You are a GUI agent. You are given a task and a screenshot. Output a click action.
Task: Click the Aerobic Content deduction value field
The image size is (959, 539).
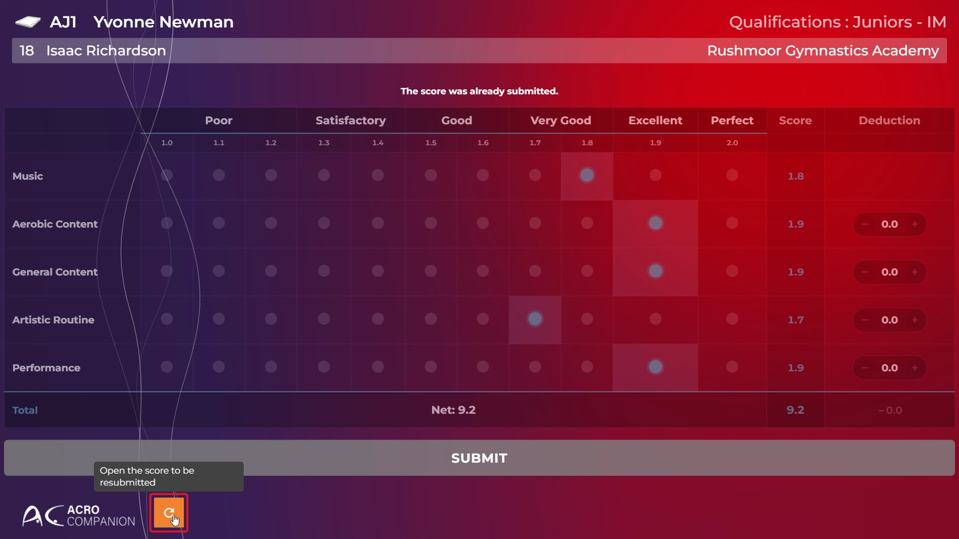pyautogui.click(x=890, y=224)
